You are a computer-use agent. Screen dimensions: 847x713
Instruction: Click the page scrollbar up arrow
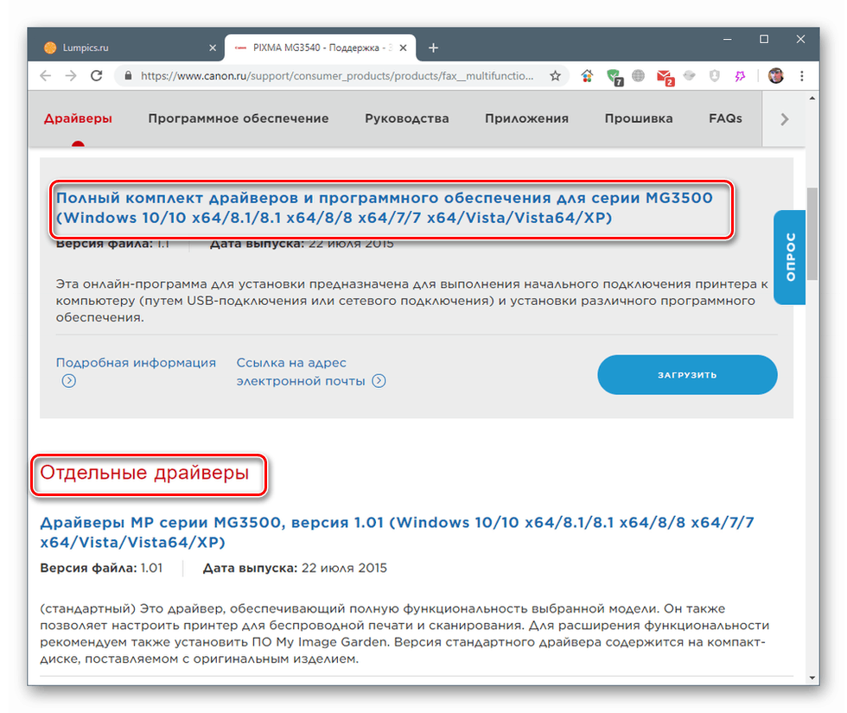tap(812, 99)
